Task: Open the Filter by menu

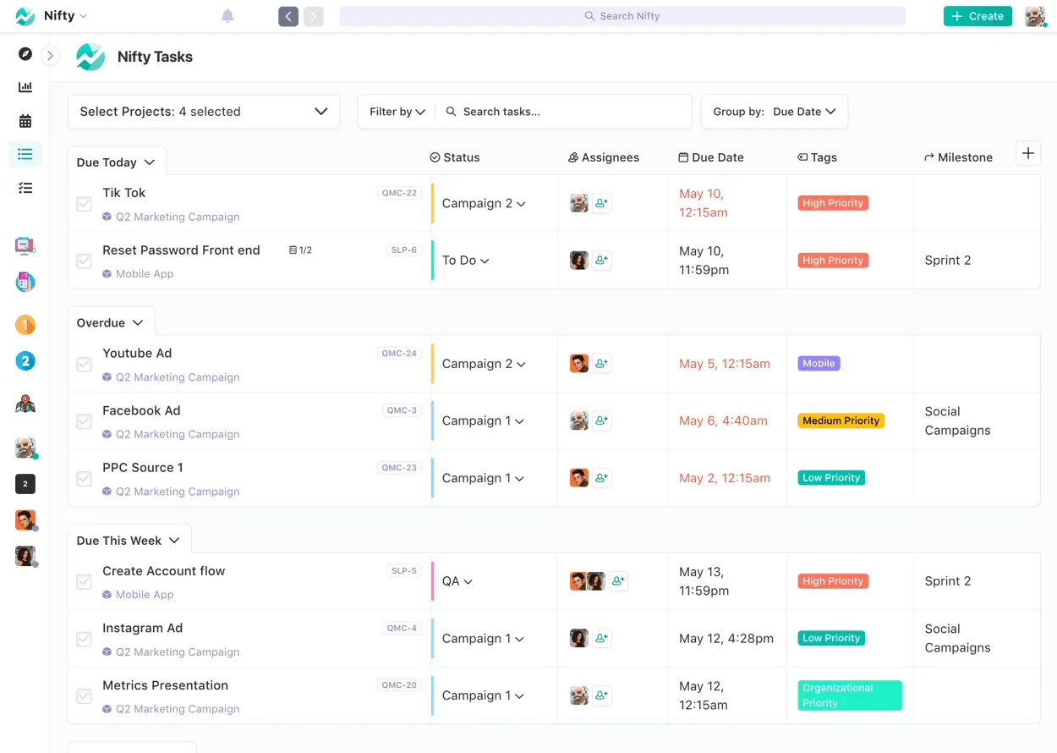Action: pos(396,111)
